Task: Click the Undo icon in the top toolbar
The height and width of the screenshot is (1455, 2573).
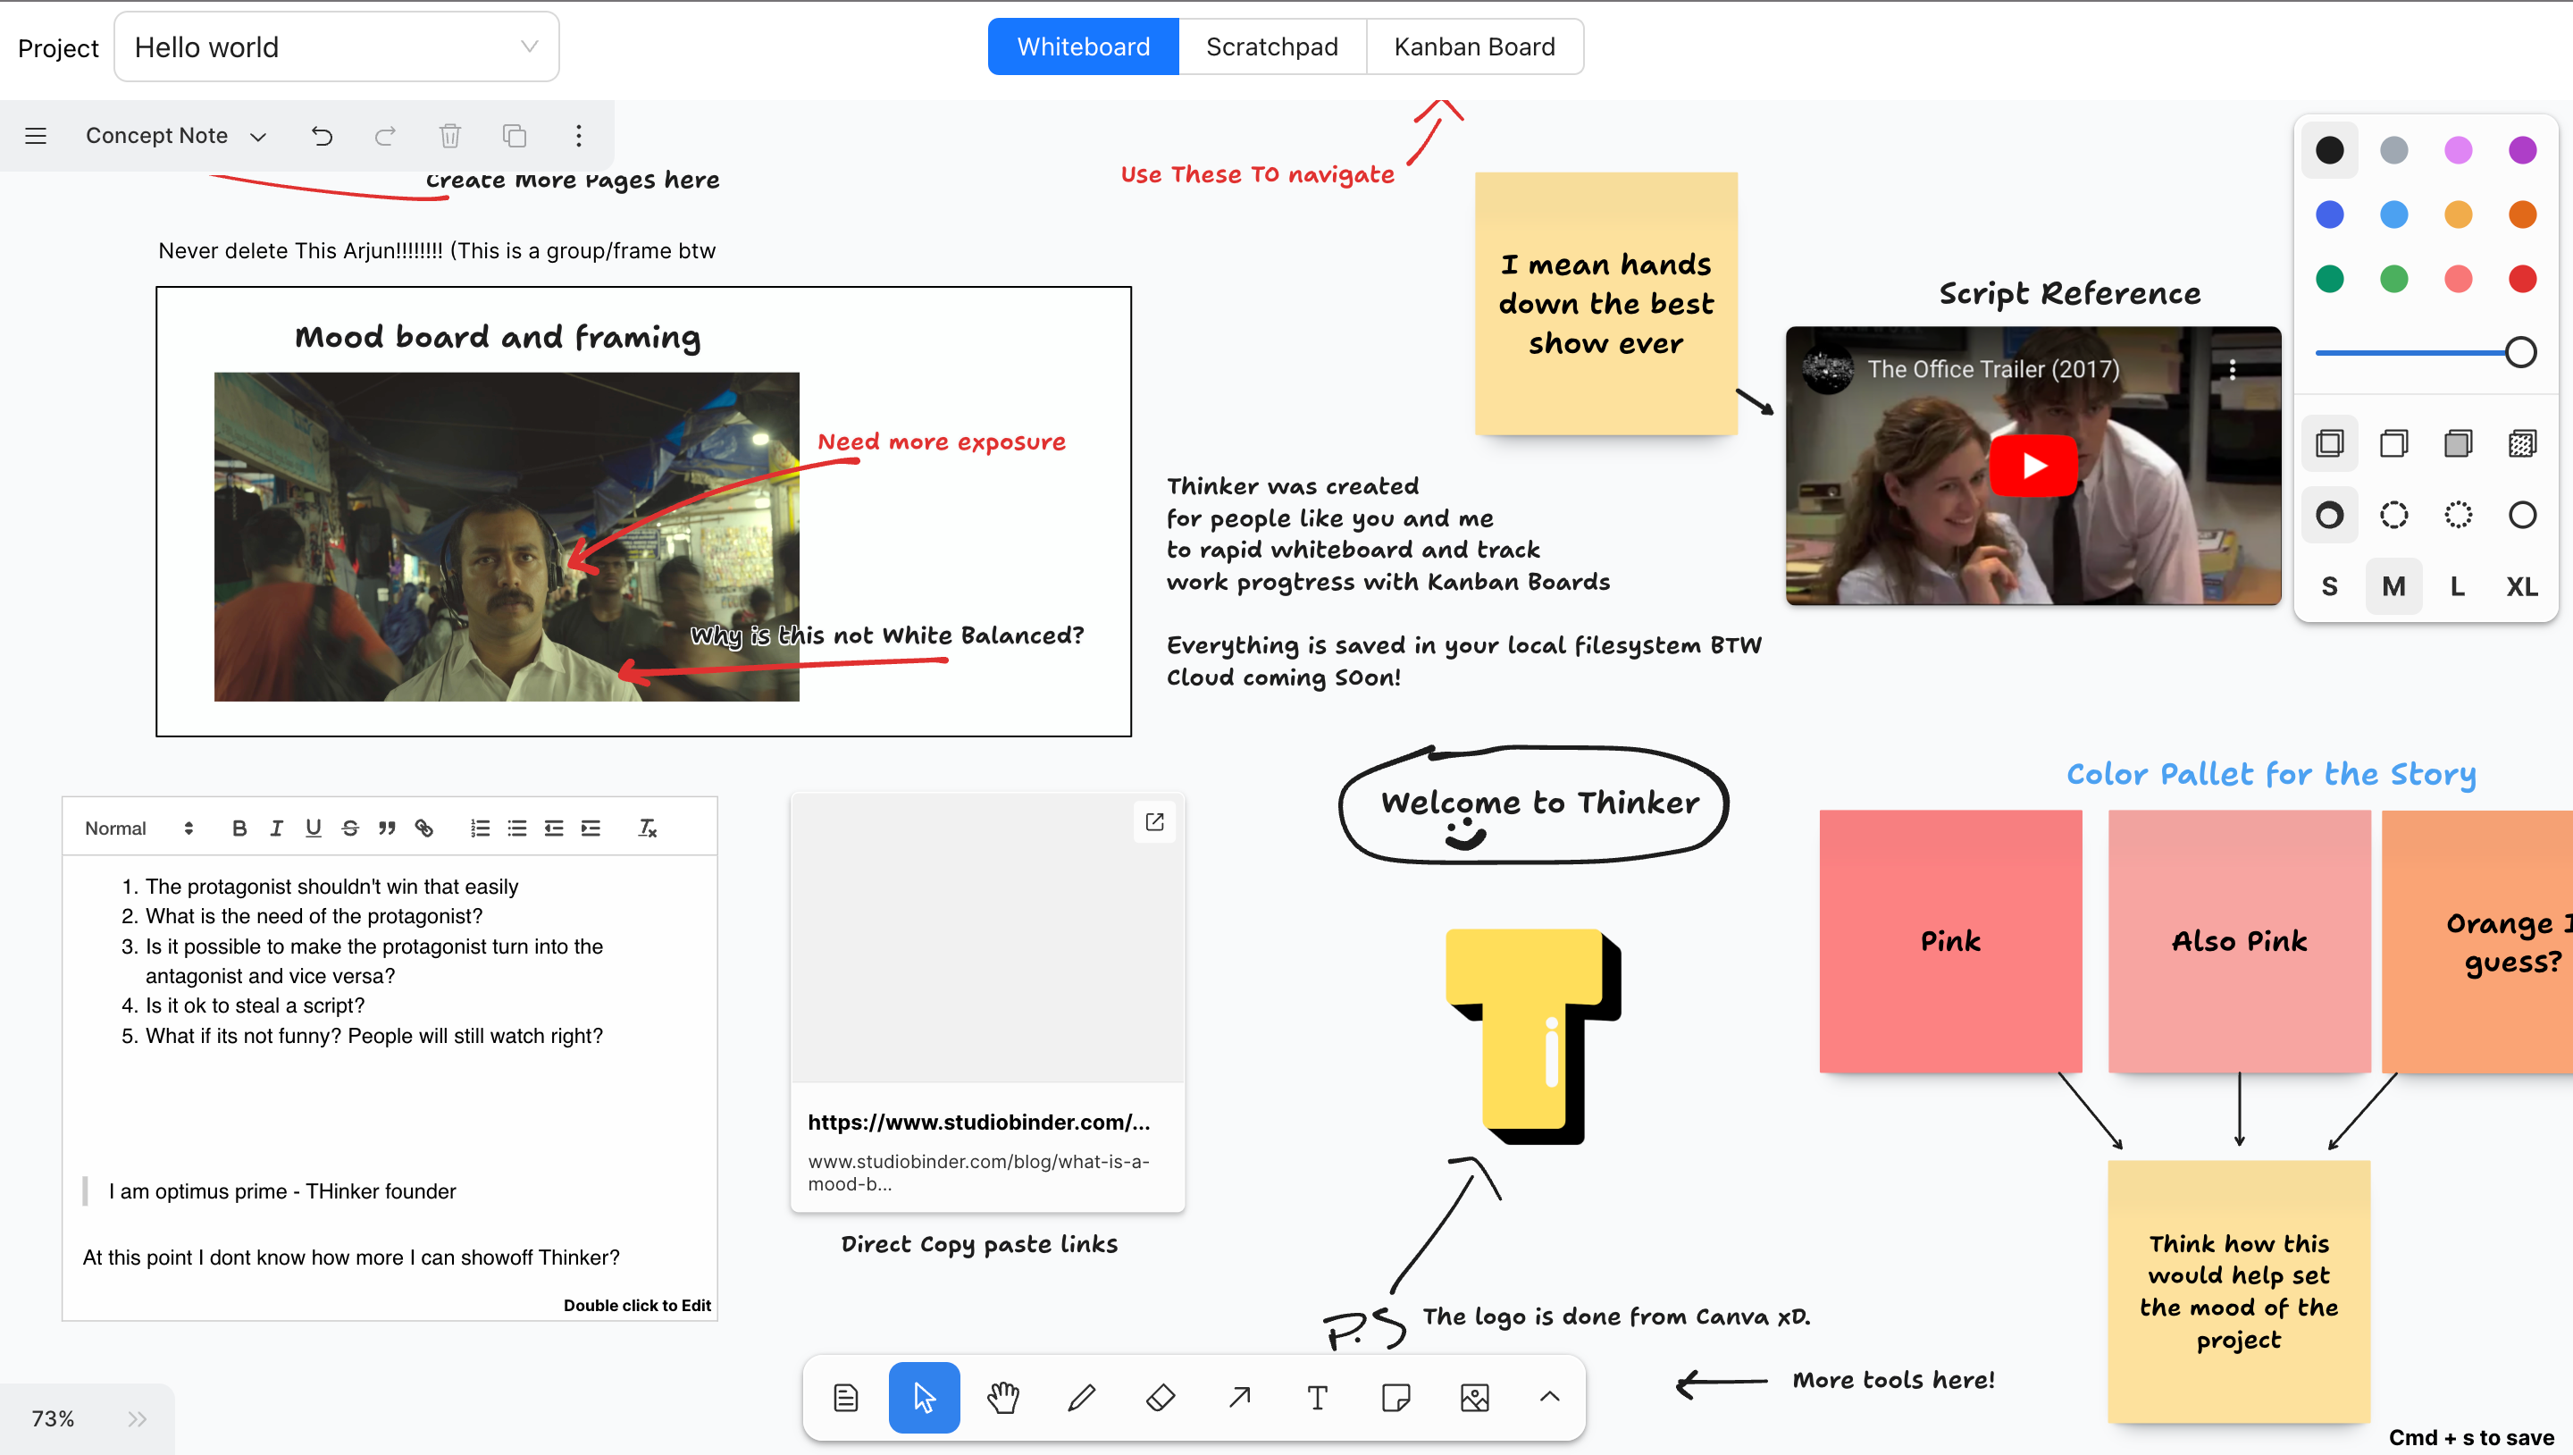Action: point(322,136)
